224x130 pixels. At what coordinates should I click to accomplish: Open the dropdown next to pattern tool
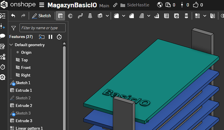[x=205, y=16]
